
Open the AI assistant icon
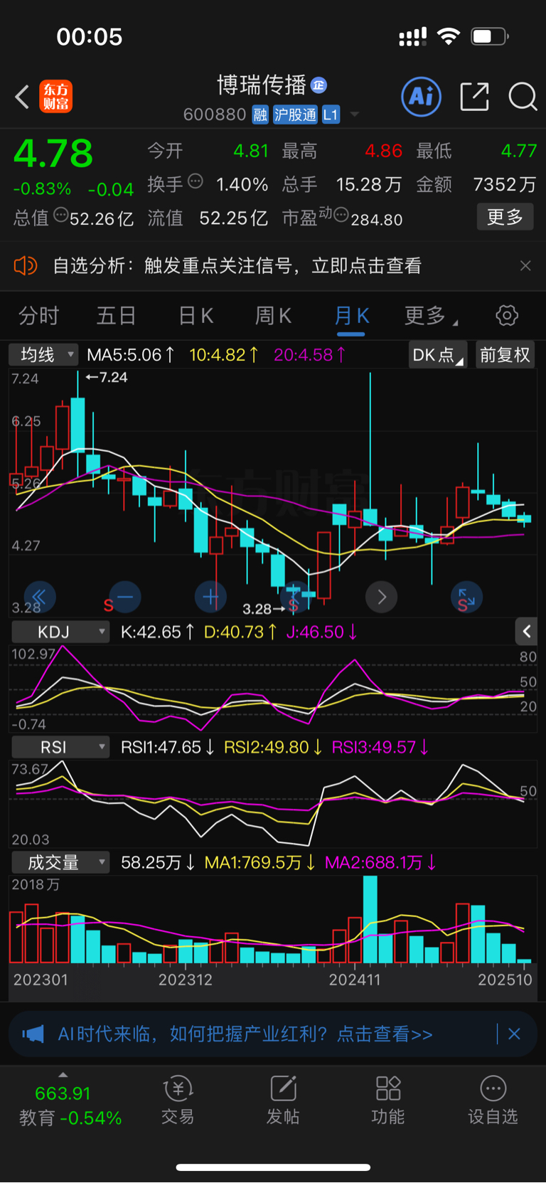coord(421,96)
